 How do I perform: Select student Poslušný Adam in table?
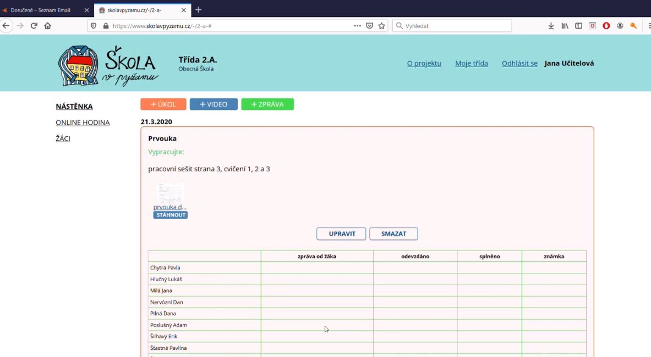168,325
